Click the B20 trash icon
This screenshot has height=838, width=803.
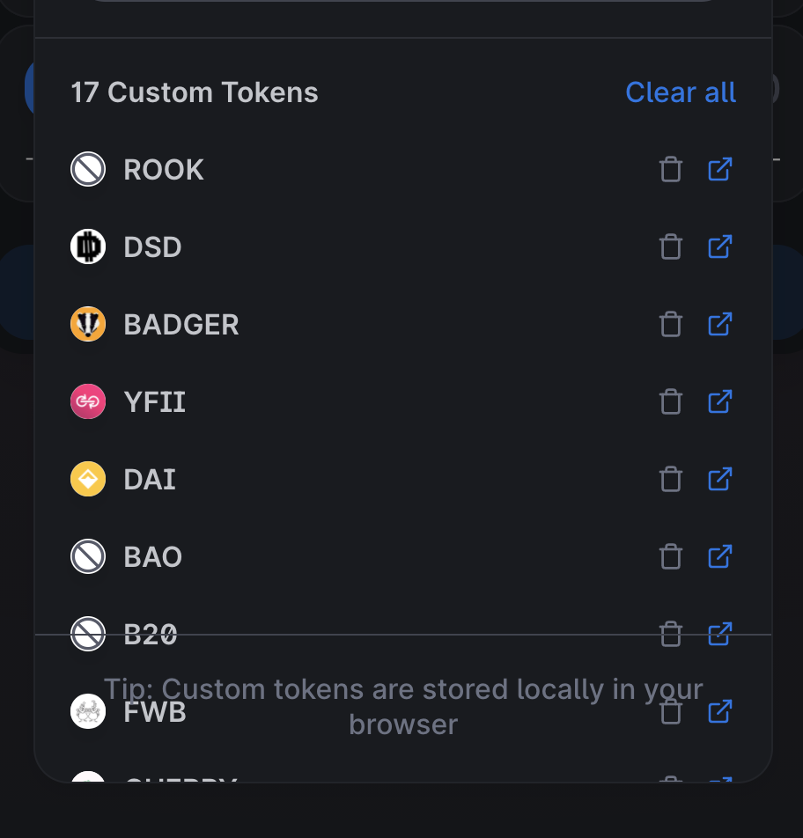click(670, 634)
